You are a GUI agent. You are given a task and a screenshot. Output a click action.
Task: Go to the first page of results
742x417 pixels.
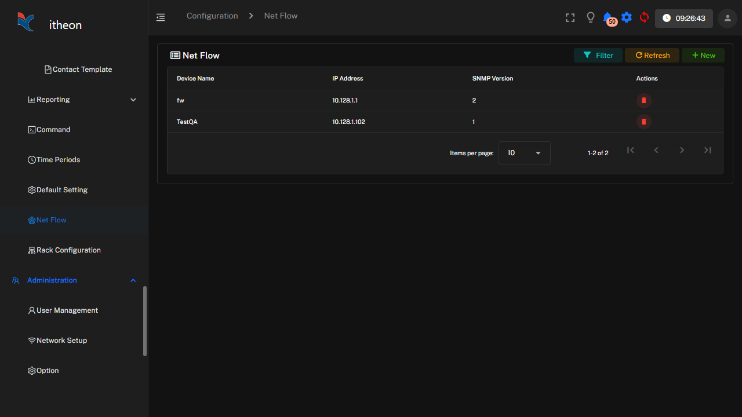[631, 150]
